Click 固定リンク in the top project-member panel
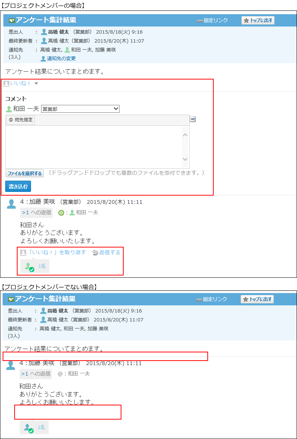This screenshot has height=439, width=297. click(x=216, y=21)
